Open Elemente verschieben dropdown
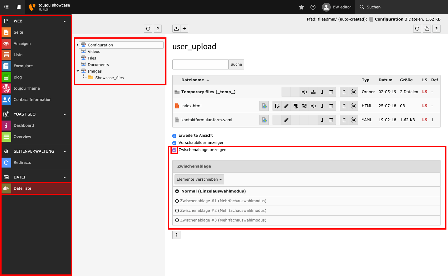Screen dimensions: 448x276 coord(199,179)
